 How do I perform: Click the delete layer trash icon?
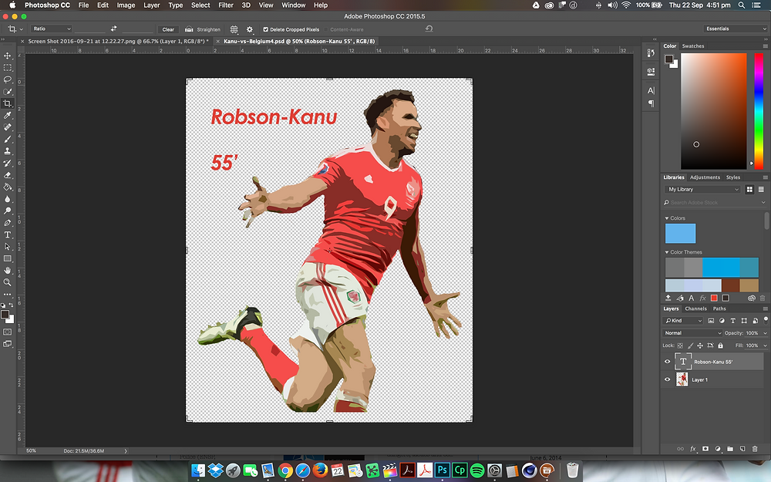click(x=755, y=449)
